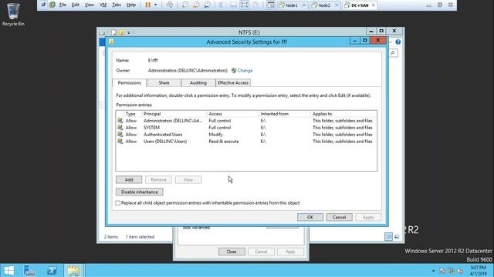
Task: Click the thumbnail bar toolbar icon
Action: 233,5
